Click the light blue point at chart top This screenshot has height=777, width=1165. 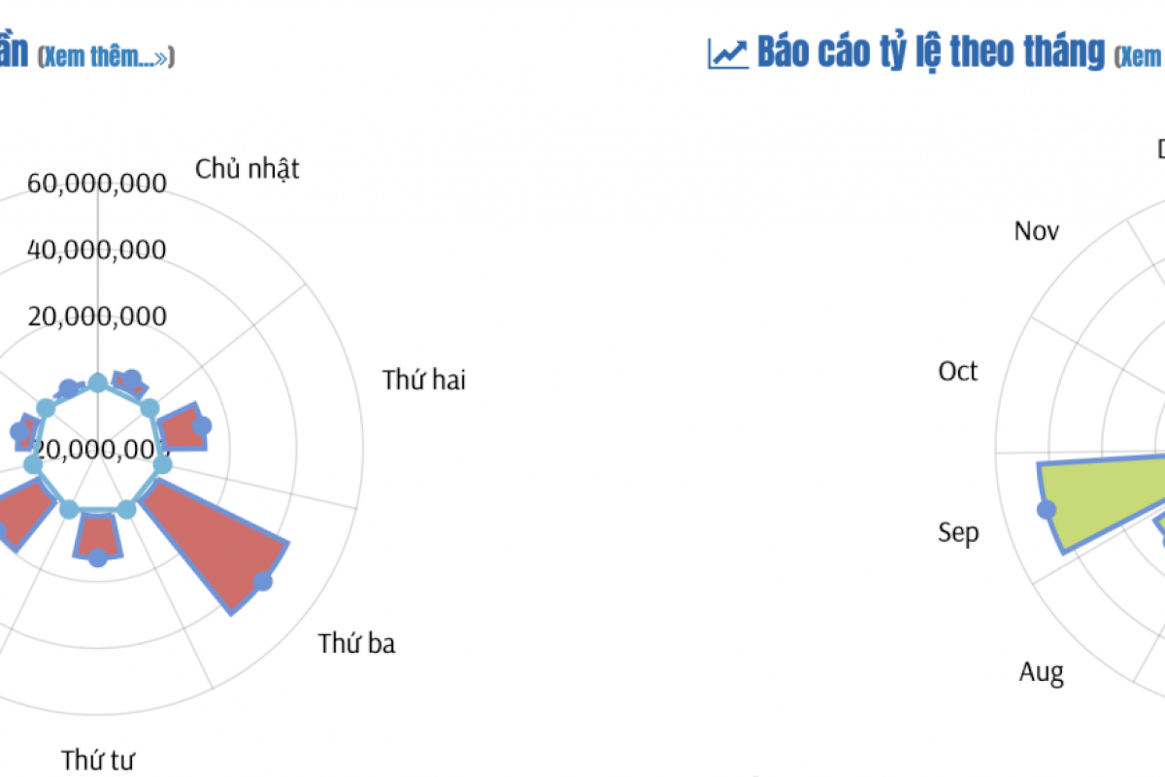pos(97,383)
